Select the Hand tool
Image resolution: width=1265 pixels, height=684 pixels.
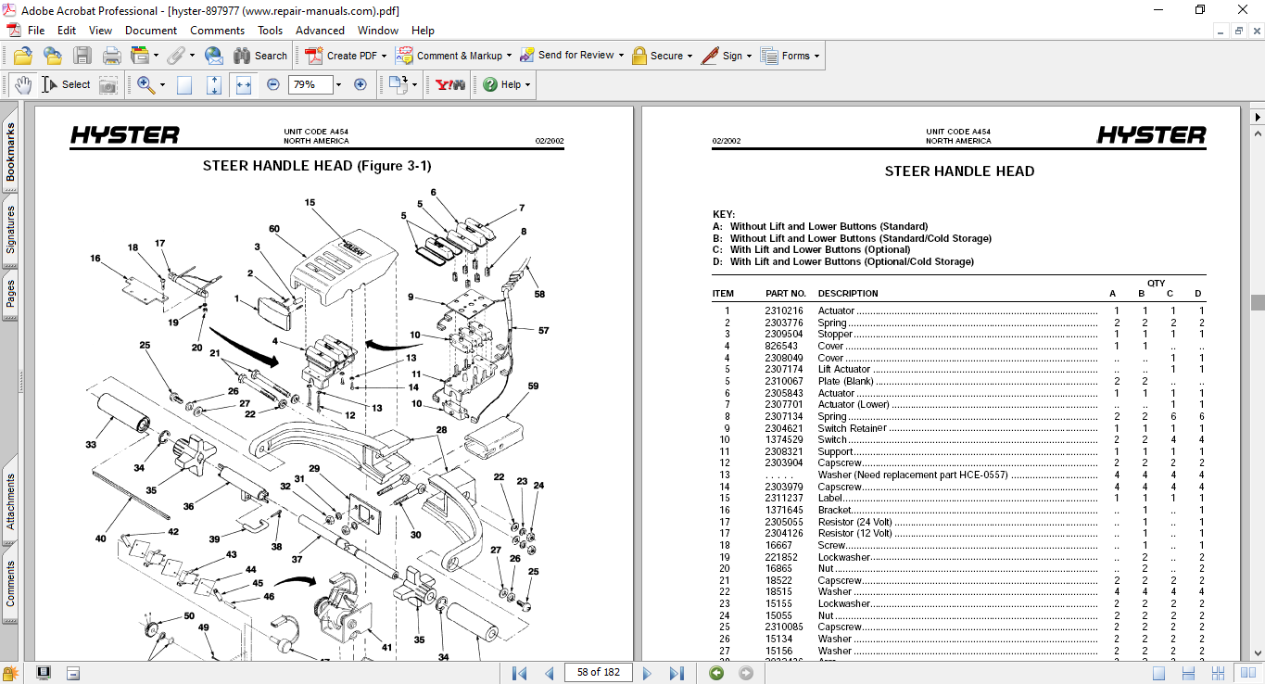pyautogui.click(x=23, y=84)
